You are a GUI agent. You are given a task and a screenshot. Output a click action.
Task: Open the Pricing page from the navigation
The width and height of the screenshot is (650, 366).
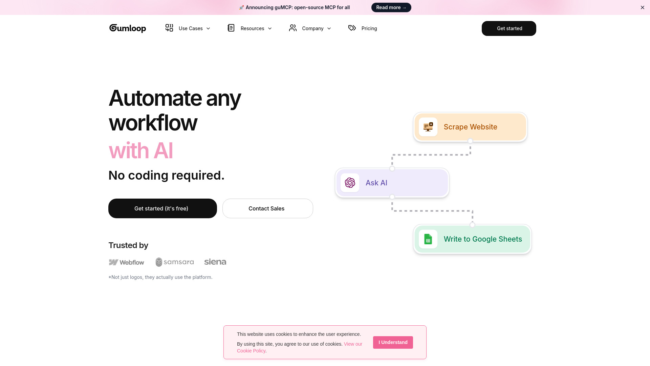(x=369, y=28)
